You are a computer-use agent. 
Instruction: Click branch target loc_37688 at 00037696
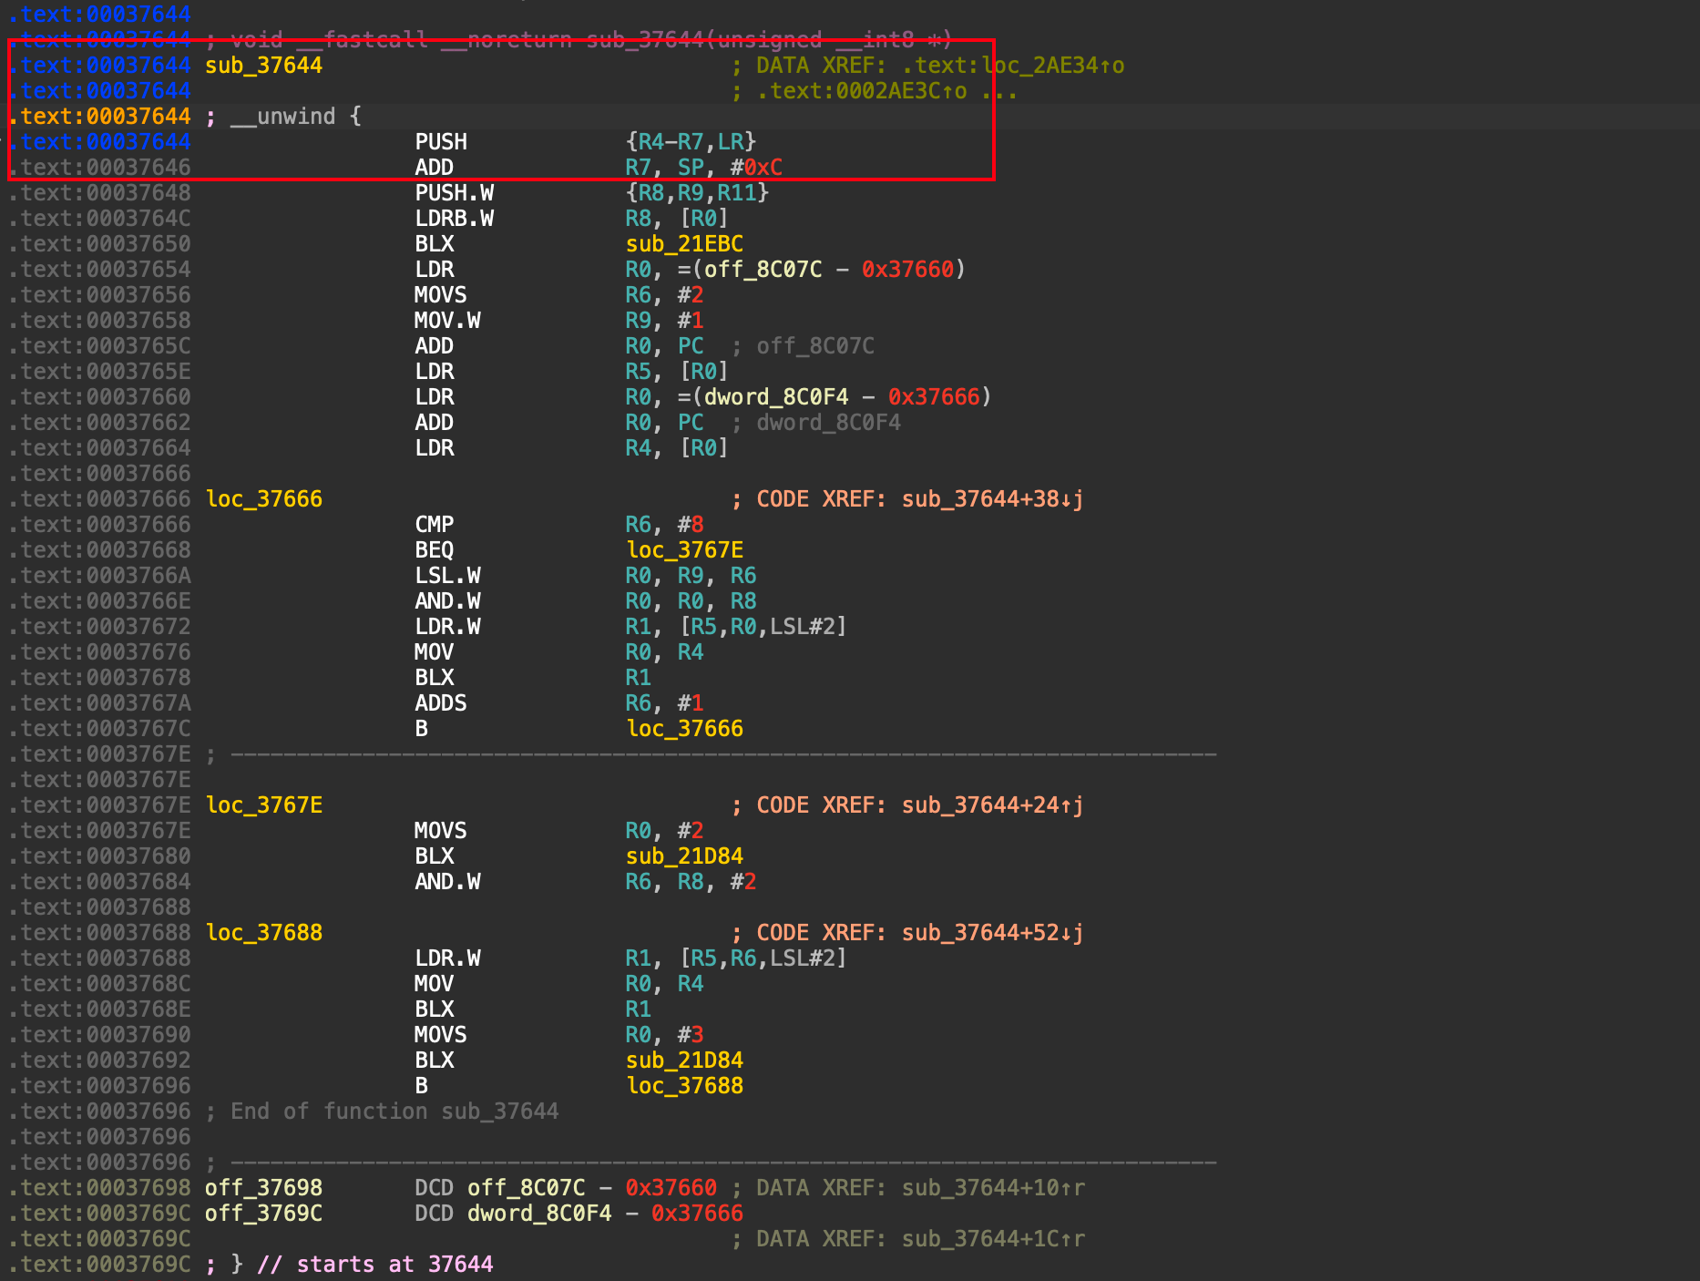coord(684,1086)
